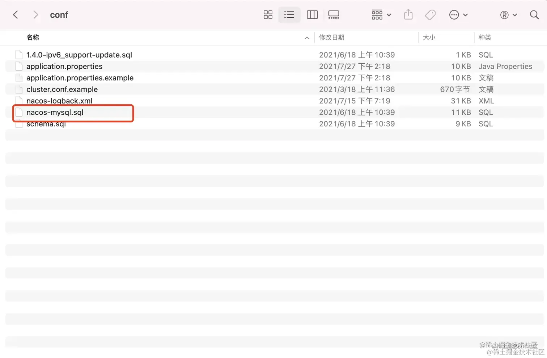Select the schema.sql file

pos(46,124)
